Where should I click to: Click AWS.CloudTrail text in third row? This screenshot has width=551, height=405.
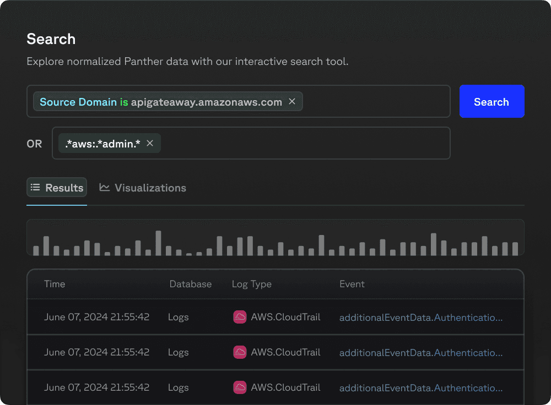(x=285, y=387)
